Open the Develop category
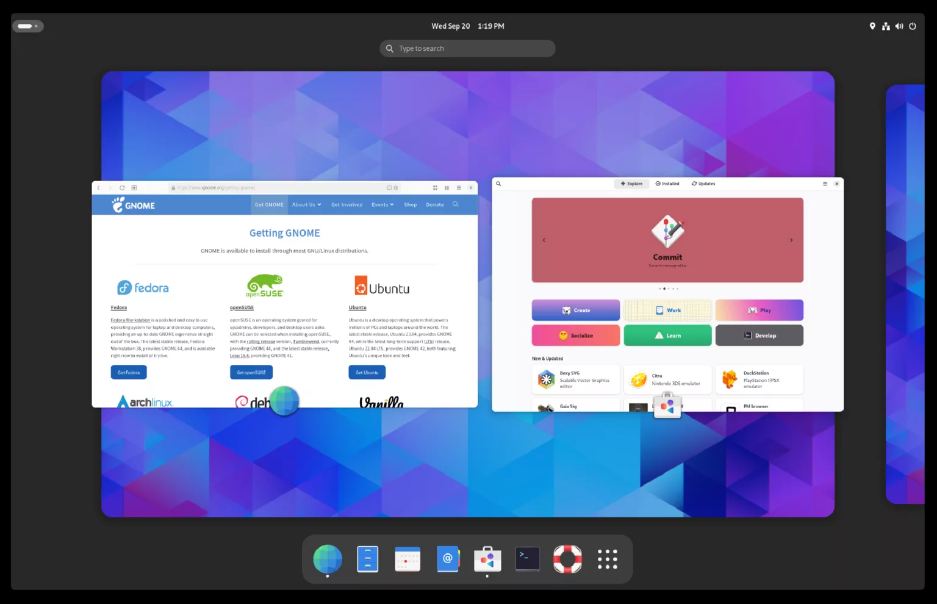Screen dimensions: 937x604 tap(759, 335)
